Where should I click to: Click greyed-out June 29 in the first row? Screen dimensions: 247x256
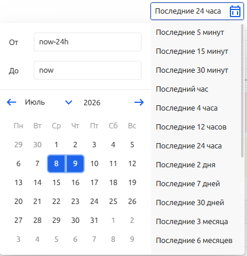pos(18,145)
